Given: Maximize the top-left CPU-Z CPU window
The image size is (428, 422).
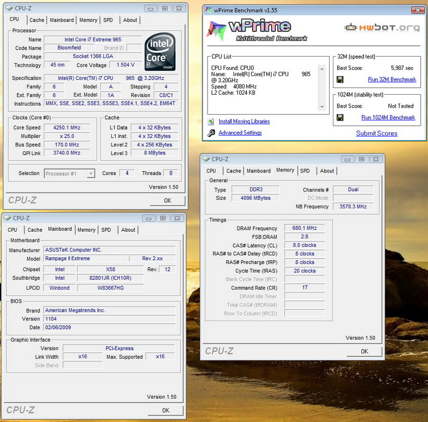Looking at the screenshot, I should coord(165,8).
